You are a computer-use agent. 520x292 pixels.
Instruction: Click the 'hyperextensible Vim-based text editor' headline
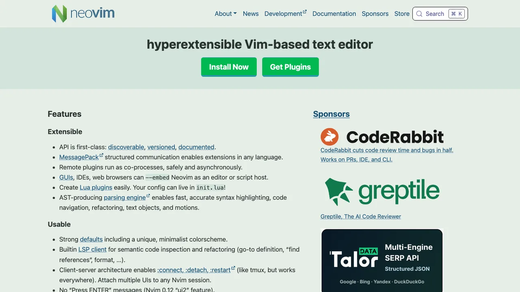point(260,44)
